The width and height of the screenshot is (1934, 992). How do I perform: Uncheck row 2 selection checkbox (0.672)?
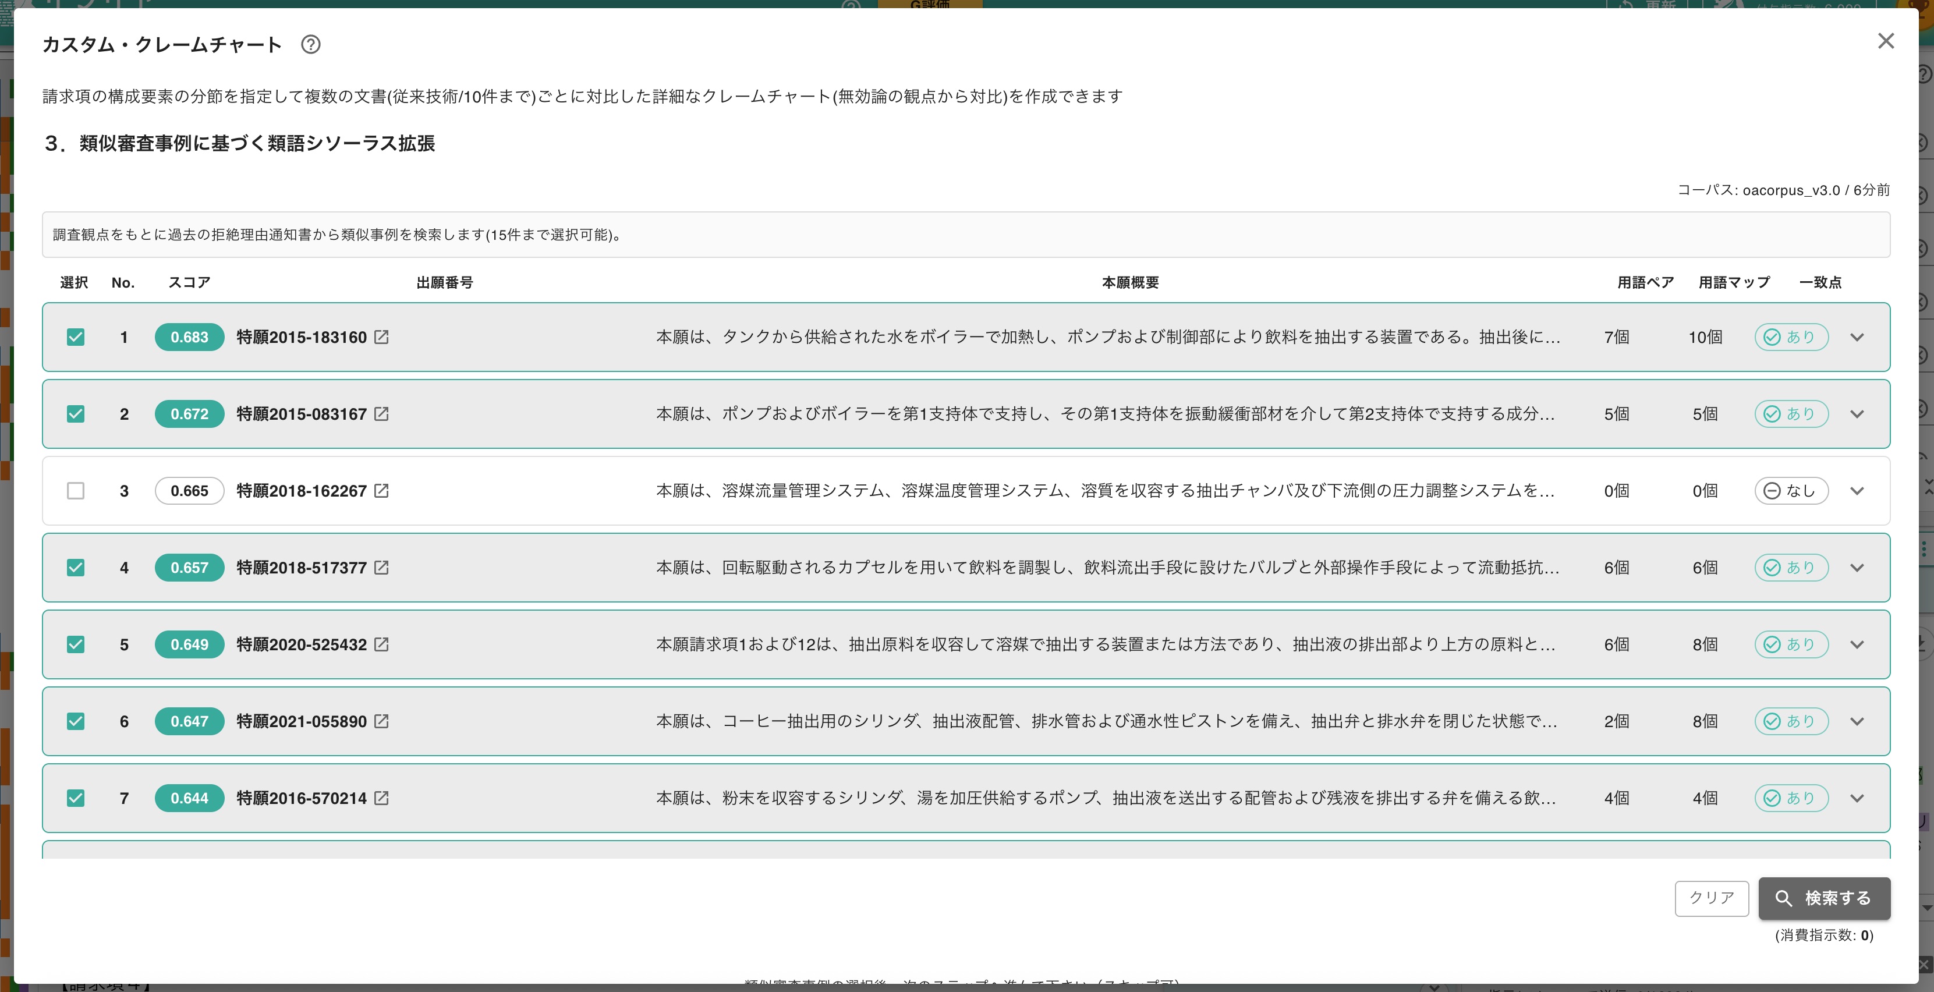pyautogui.click(x=76, y=414)
